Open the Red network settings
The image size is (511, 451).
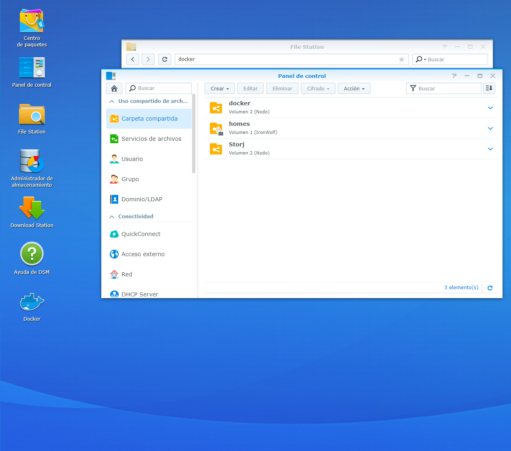(149, 274)
